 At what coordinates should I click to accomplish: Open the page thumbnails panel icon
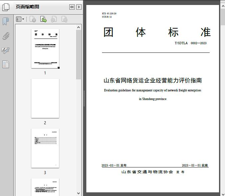tap(6, 7)
